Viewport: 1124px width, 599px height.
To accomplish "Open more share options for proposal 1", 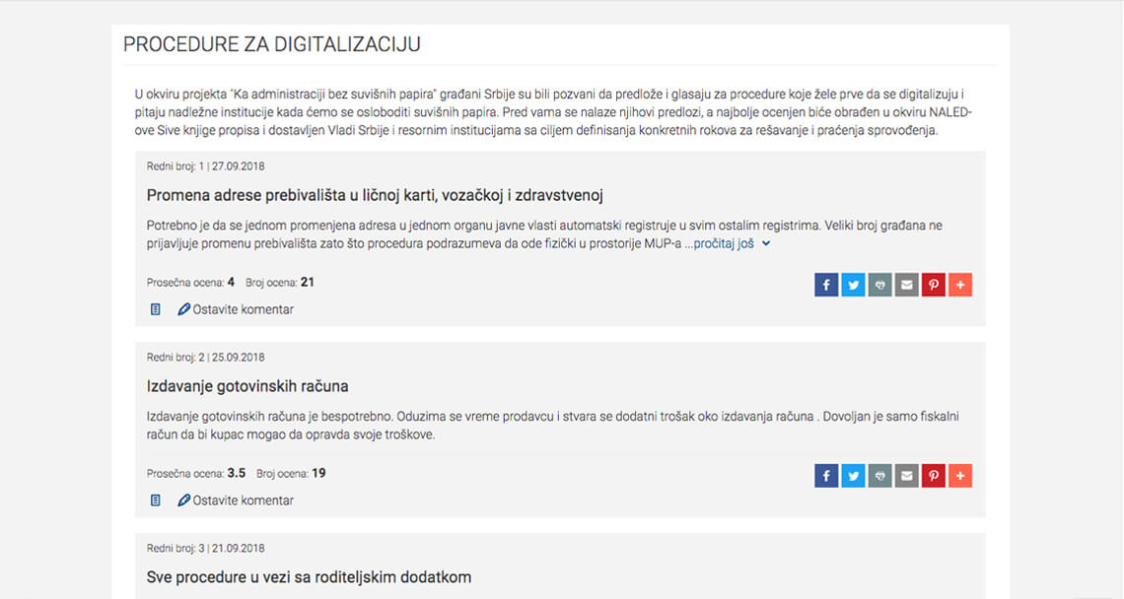I will (960, 285).
